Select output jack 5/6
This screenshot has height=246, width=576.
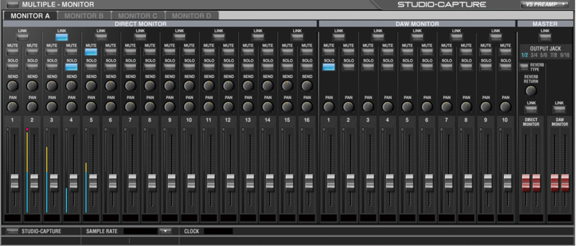[544, 55]
